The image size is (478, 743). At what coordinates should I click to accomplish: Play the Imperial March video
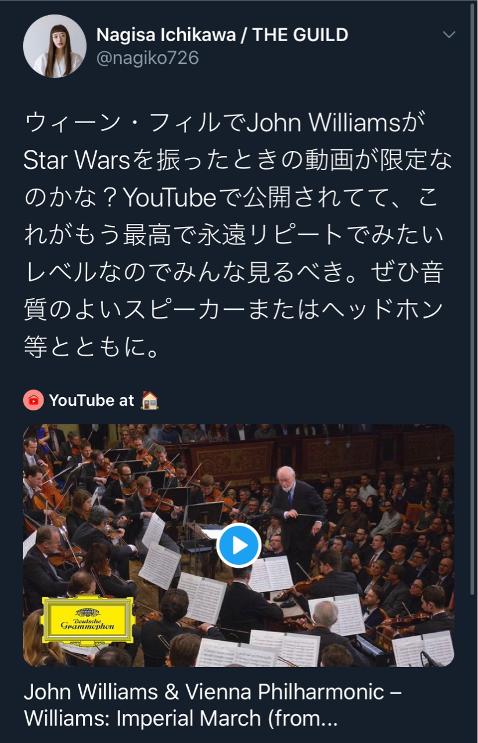[239, 545]
